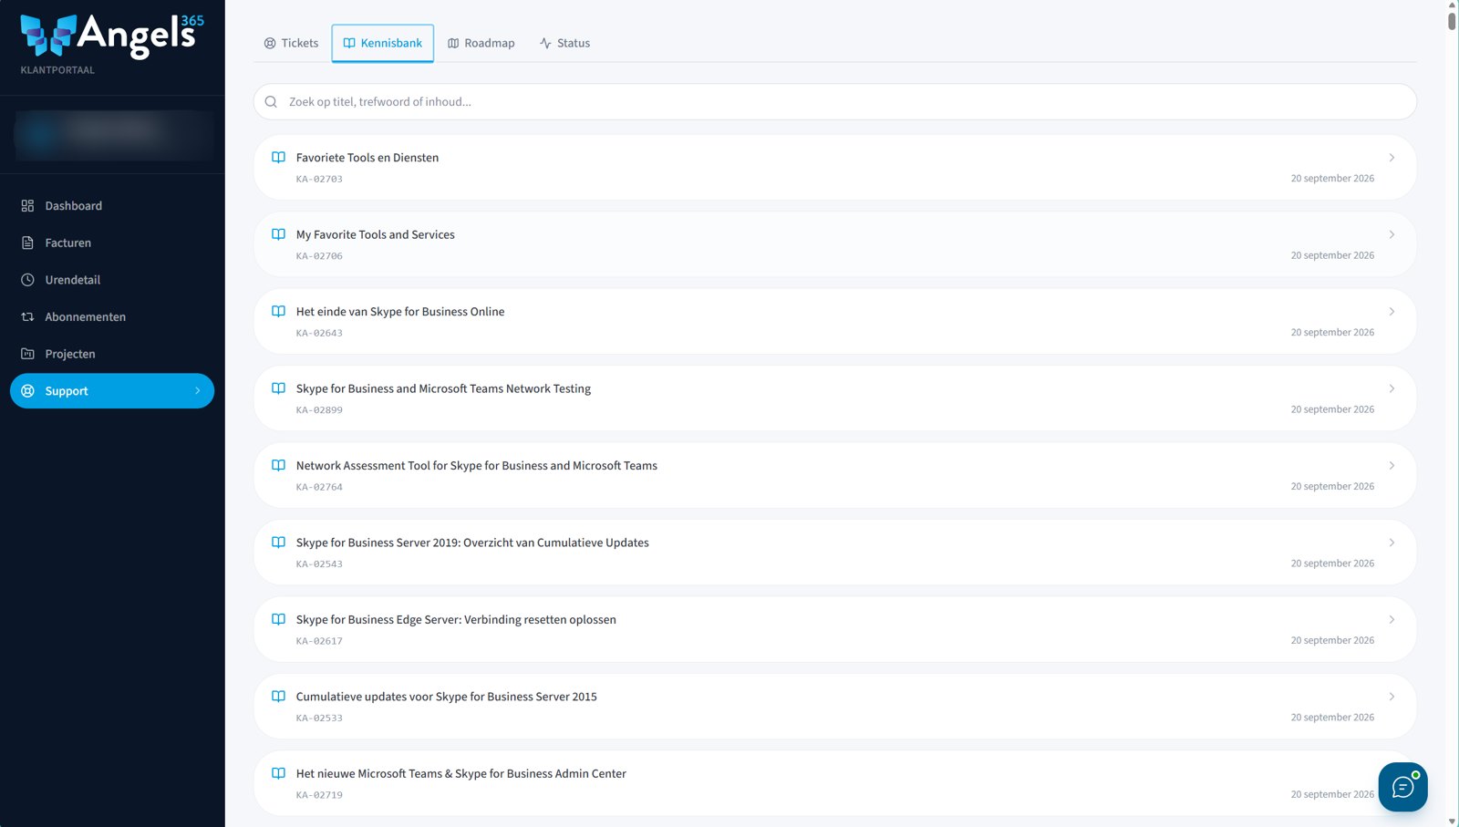
Task: Switch to the Tickets tab
Action: coord(291,43)
